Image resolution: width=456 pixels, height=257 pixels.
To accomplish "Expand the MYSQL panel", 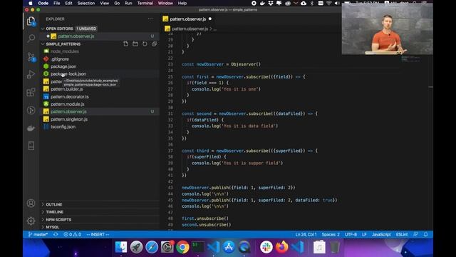I will coord(52,227).
